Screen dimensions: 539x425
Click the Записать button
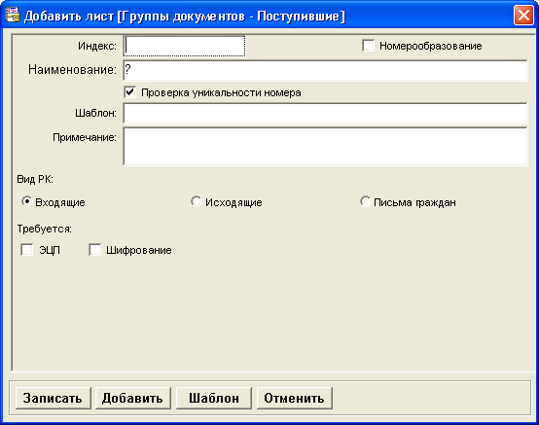53,398
